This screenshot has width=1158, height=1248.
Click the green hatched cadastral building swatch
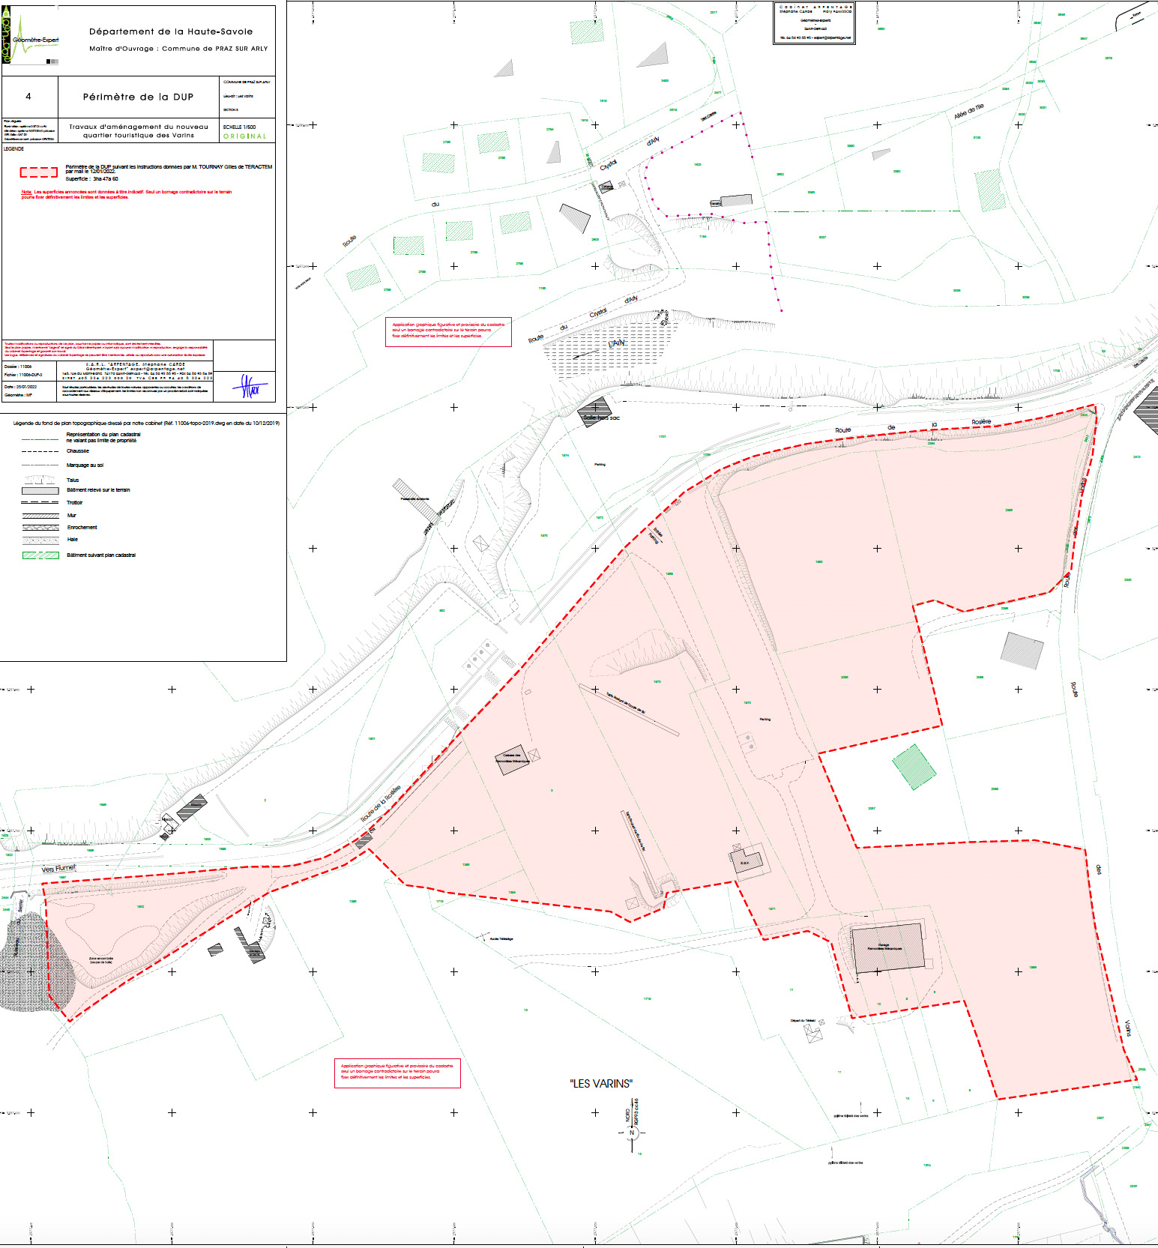click(x=40, y=555)
